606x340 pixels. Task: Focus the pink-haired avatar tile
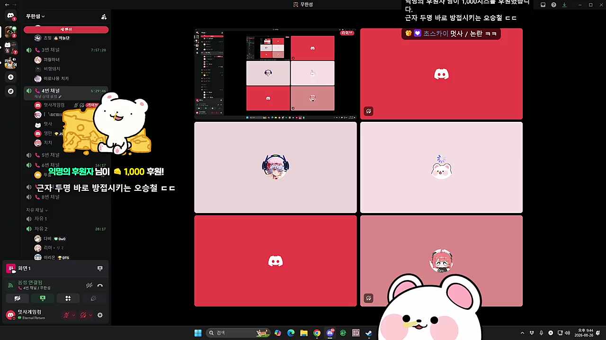441,261
